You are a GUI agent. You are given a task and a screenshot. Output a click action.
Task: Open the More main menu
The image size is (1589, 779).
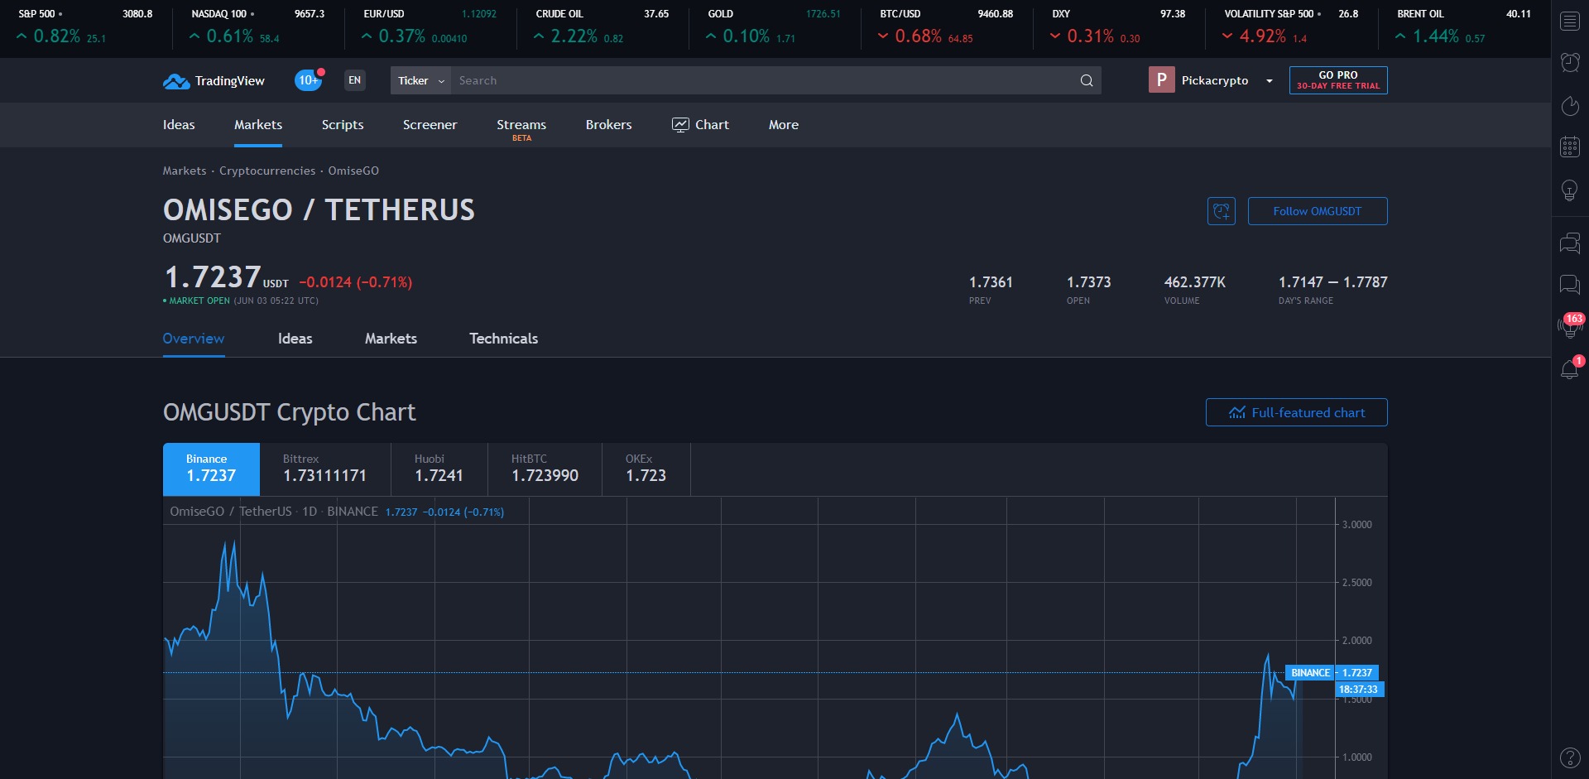784,125
